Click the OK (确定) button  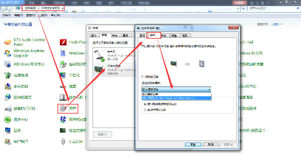(x=192, y=145)
